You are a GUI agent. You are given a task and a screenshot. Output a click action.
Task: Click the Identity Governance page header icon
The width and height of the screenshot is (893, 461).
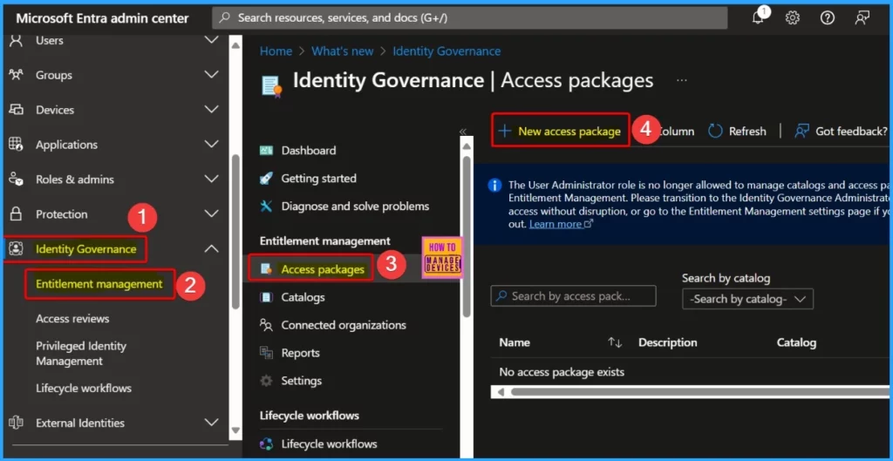(271, 86)
